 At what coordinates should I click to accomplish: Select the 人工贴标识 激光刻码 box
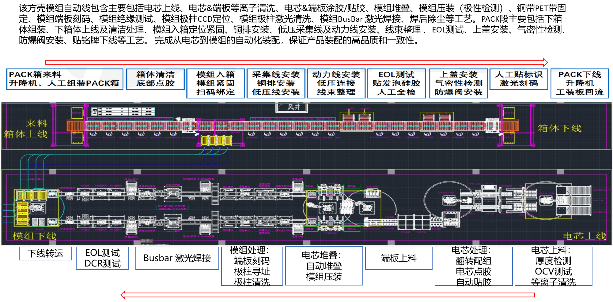519,79
